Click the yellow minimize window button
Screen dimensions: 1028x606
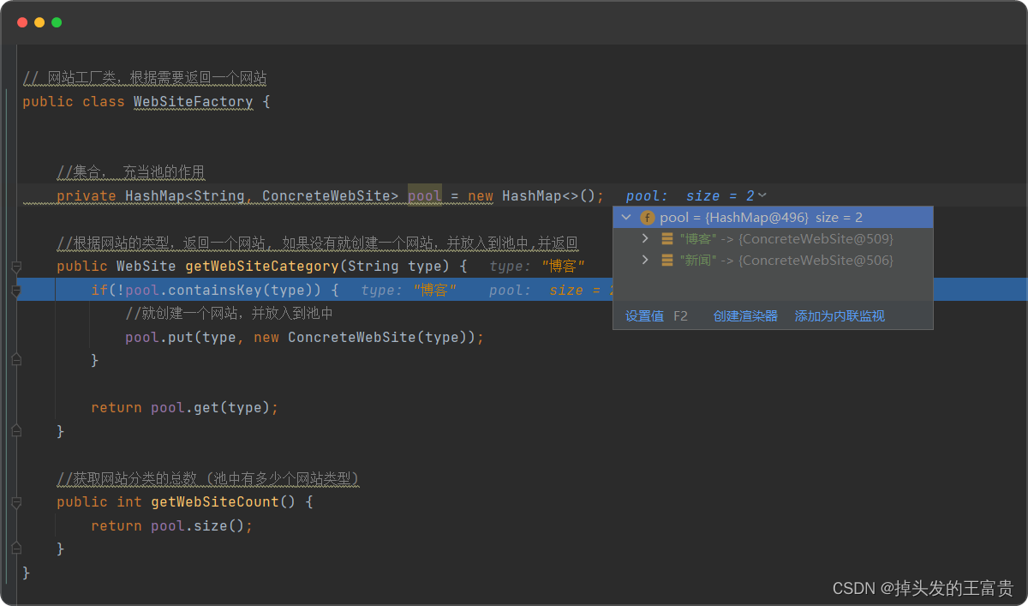(x=39, y=22)
